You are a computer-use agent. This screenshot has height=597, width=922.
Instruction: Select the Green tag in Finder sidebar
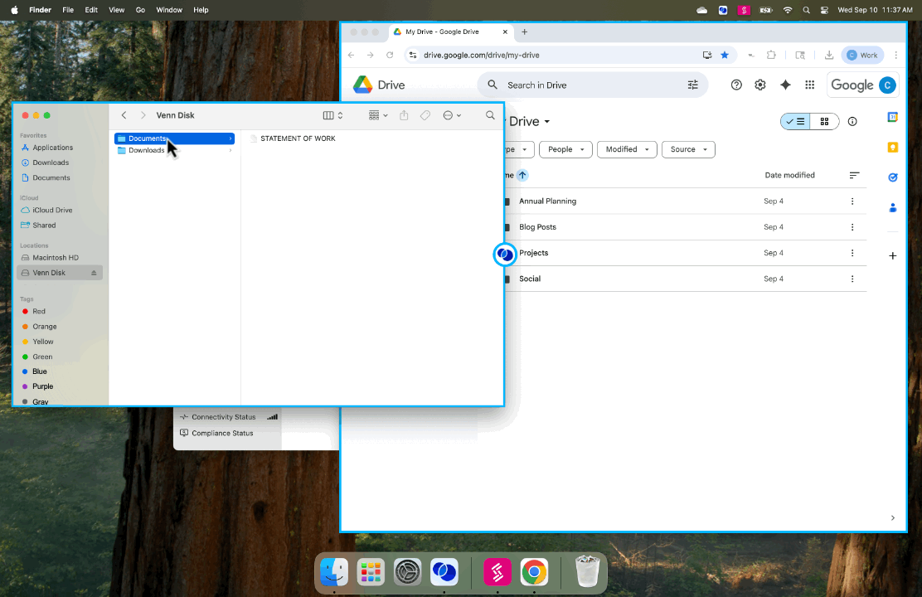pyautogui.click(x=42, y=356)
